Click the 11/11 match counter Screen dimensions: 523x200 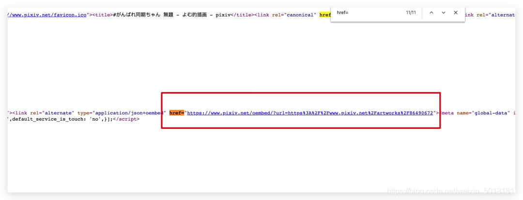(411, 13)
